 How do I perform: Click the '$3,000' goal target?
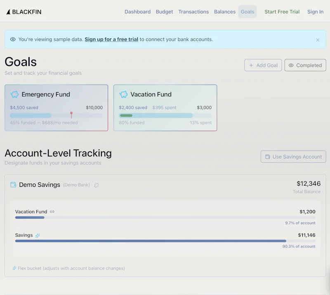[x=204, y=107]
